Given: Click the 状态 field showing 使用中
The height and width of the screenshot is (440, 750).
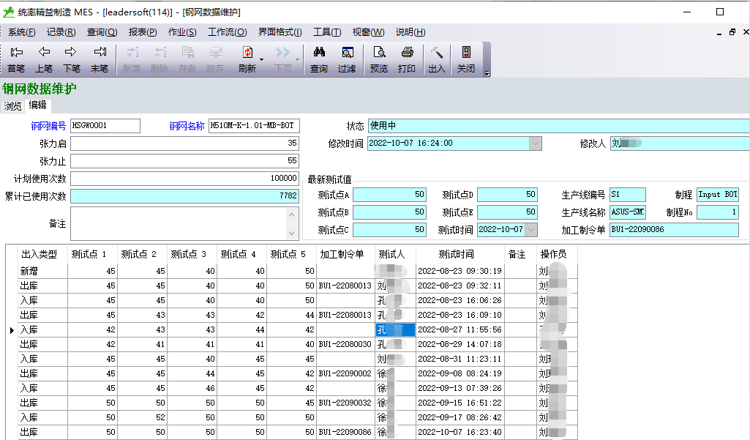Looking at the screenshot, I should click(x=558, y=126).
